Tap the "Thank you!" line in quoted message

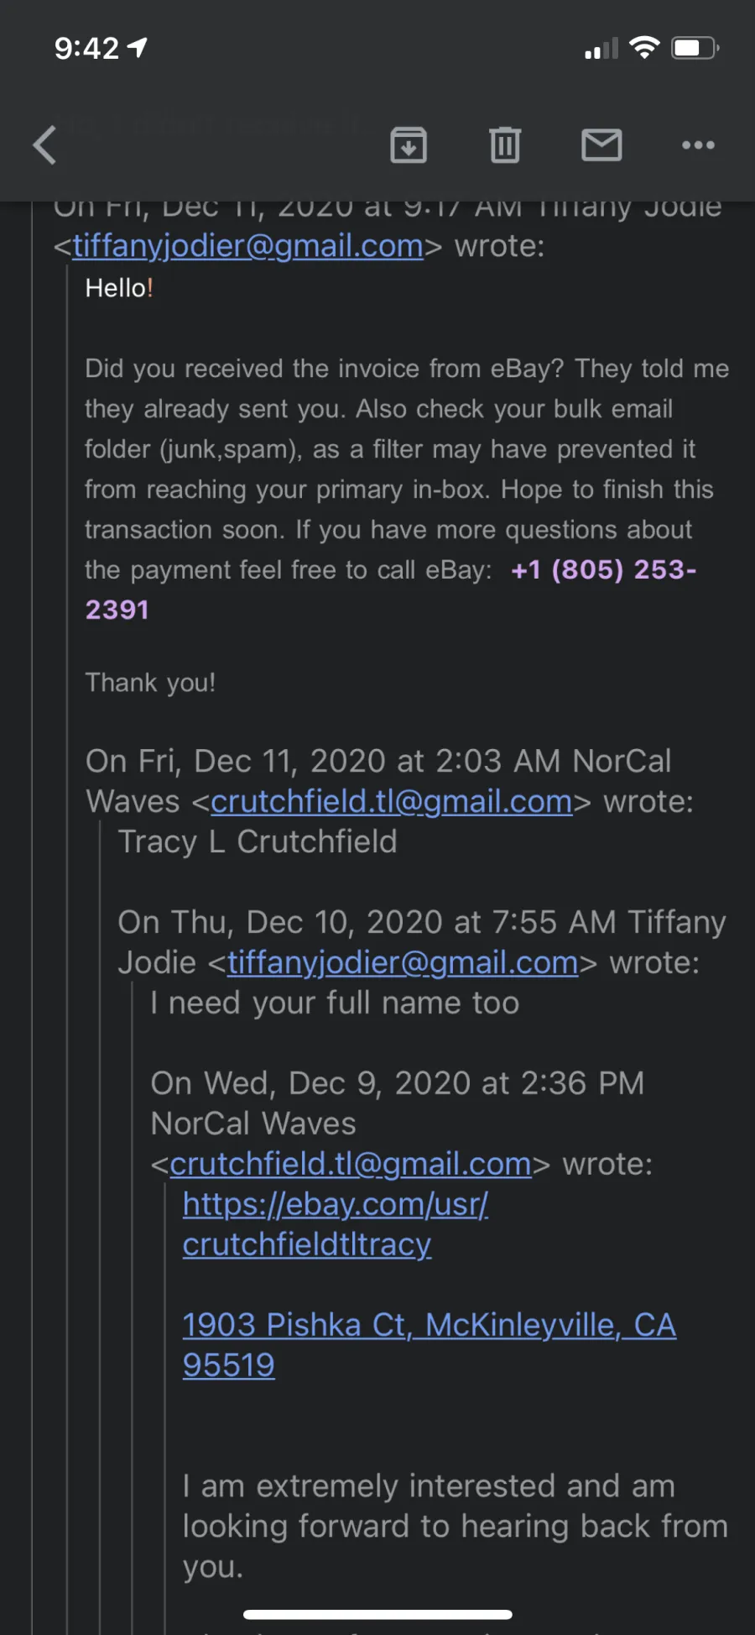pyautogui.click(x=150, y=683)
